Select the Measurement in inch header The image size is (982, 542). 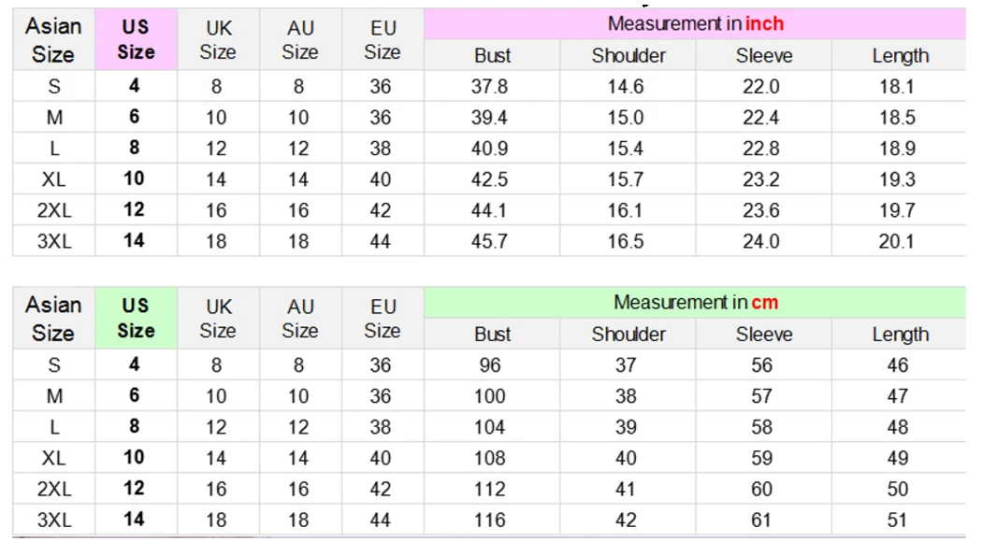(695, 23)
